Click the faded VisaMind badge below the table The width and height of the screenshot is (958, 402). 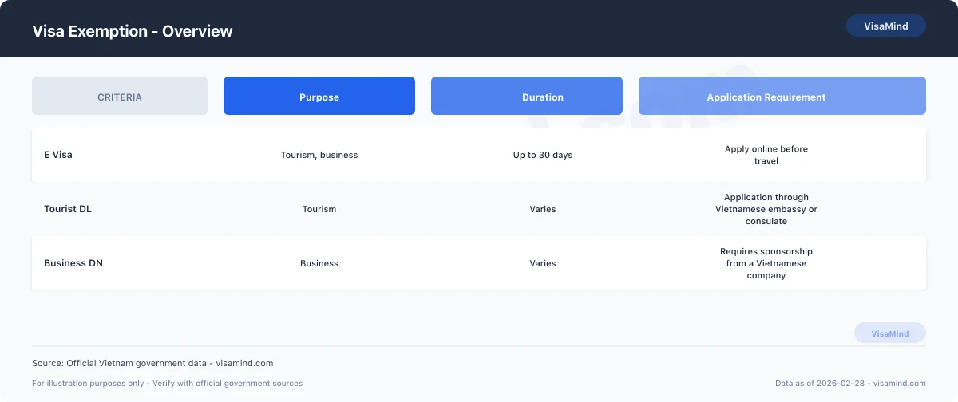tap(889, 333)
